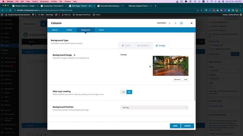Viewport: 243px width, 136px height.
Task: Open the WordPress logo menu
Action: [x=2, y=15]
